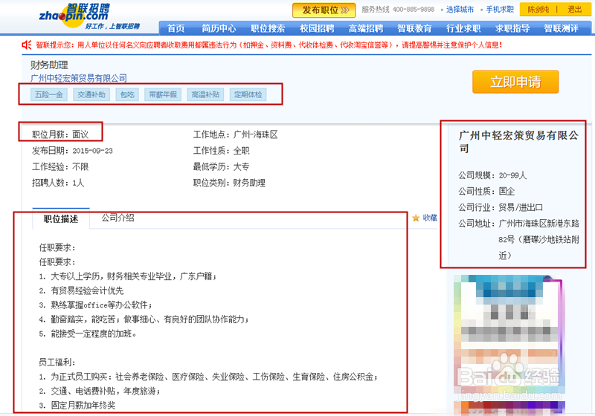595x416 pixels.
Task: Go to the 首页 nav item
Action: click(x=176, y=28)
